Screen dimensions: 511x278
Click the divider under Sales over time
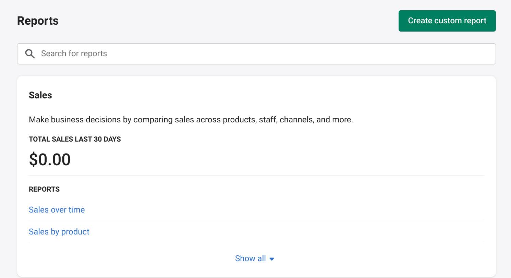(x=256, y=221)
